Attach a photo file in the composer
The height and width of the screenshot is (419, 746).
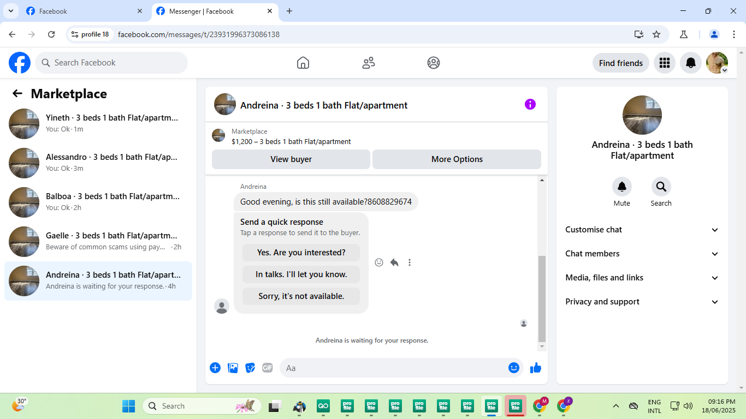(x=233, y=368)
